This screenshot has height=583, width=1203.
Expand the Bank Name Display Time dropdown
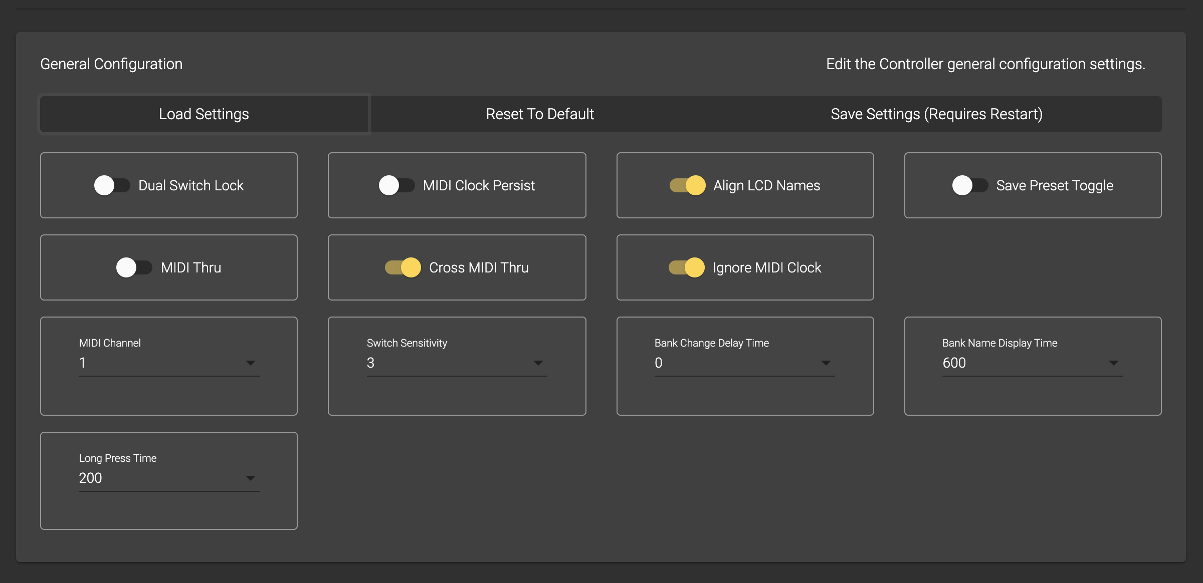[1032, 363]
